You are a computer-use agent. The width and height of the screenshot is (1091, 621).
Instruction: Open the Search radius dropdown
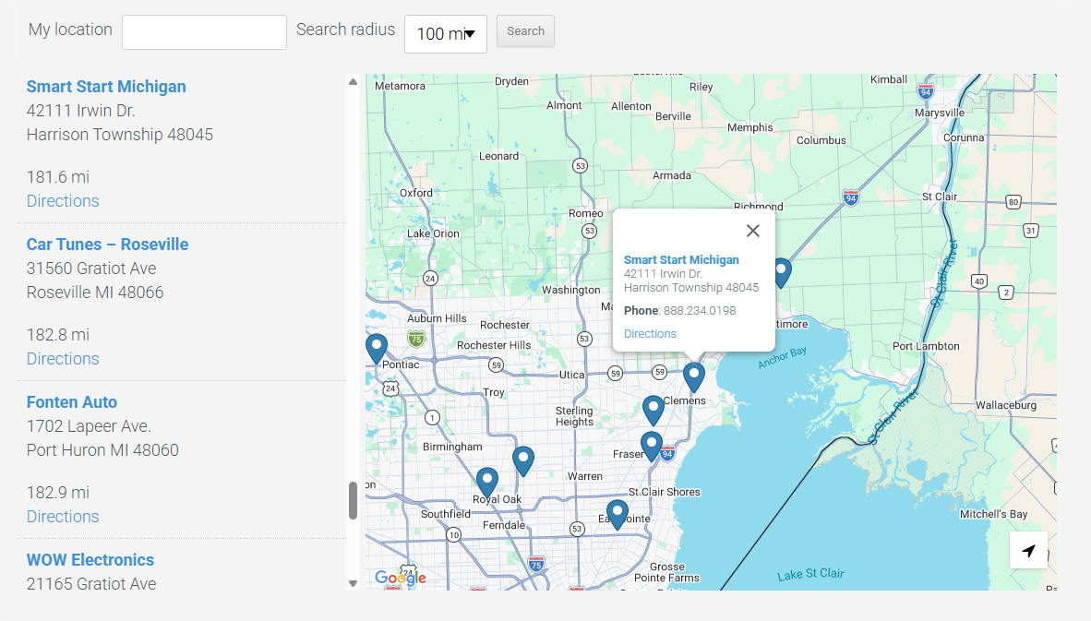click(x=445, y=33)
